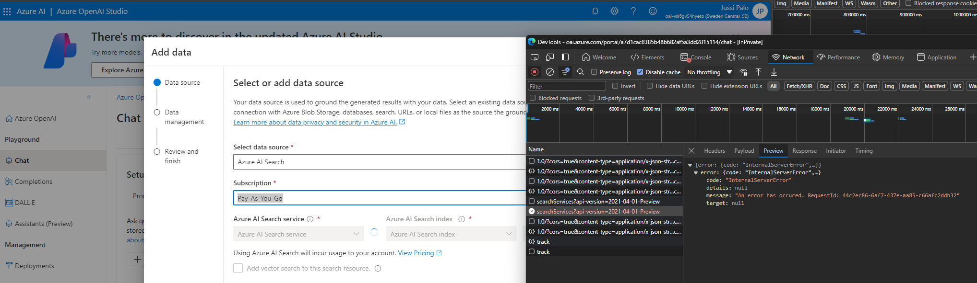Open network search magnifier
This screenshot has width=977, height=283.
click(x=581, y=72)
